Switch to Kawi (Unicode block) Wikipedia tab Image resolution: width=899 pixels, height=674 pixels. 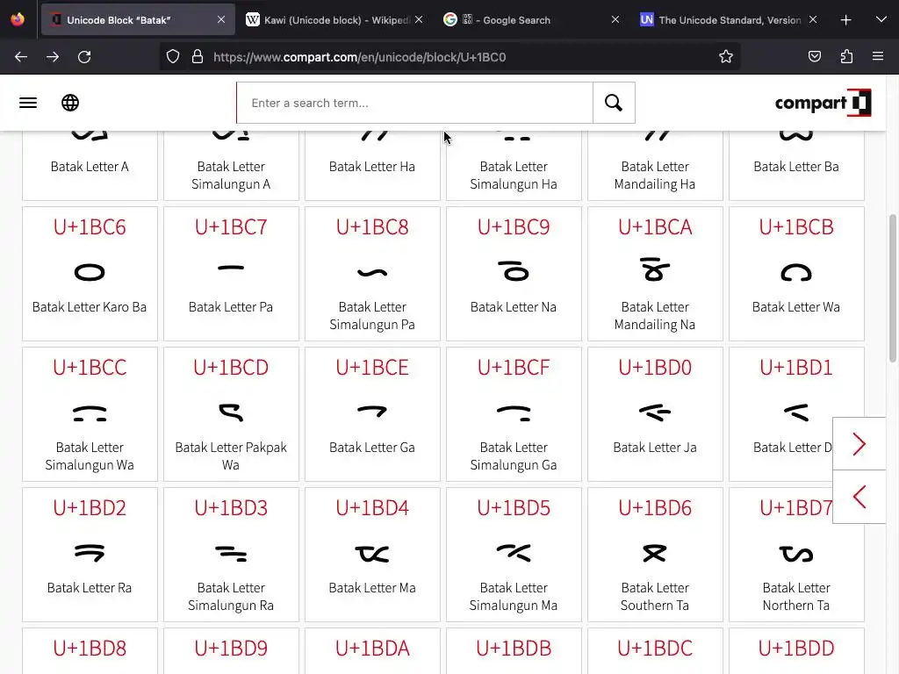(x=335, y=19)
